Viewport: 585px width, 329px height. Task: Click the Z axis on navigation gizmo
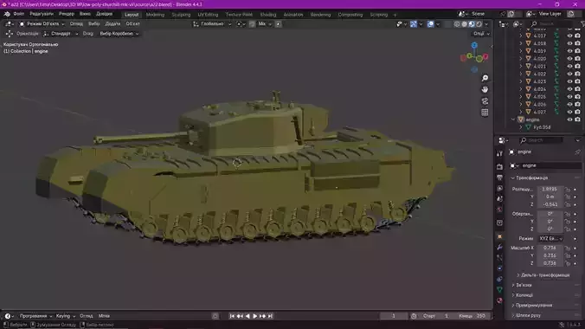[474, 45]
